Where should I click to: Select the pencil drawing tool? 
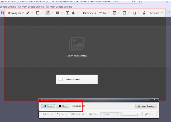point(28,13)
